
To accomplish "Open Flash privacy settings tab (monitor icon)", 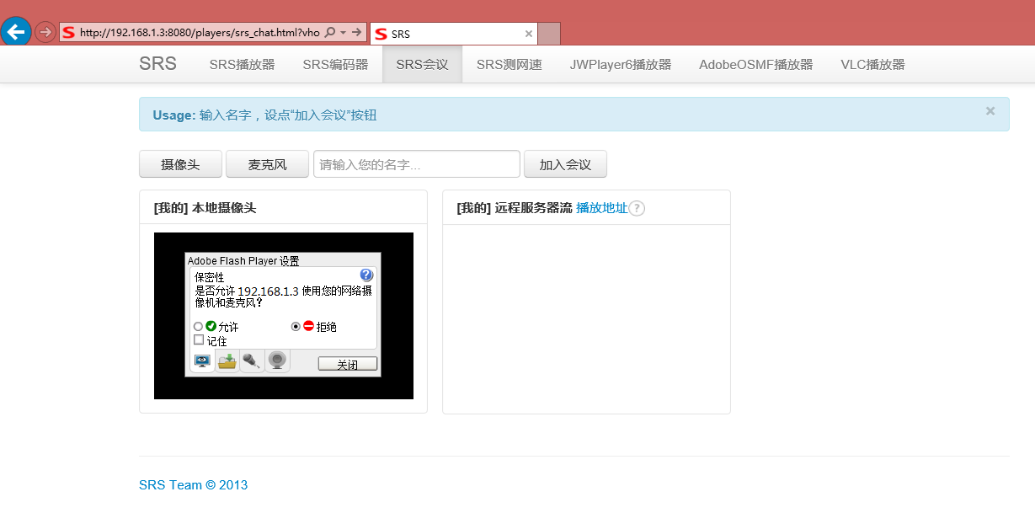I will (x=202, y=361).
